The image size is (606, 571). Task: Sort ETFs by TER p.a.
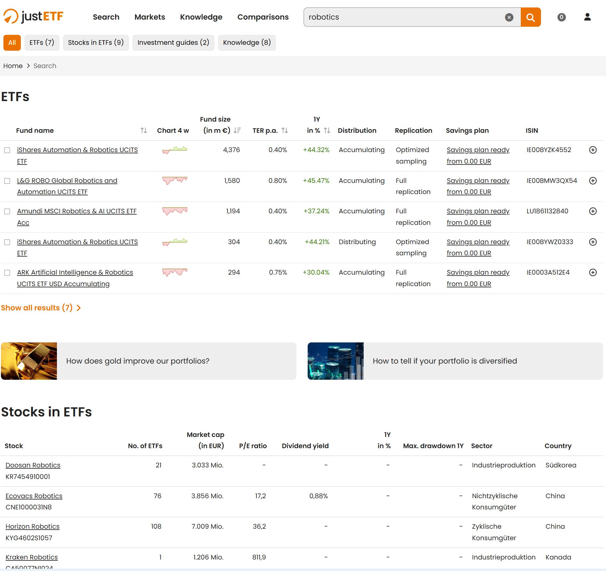[285, 131]
